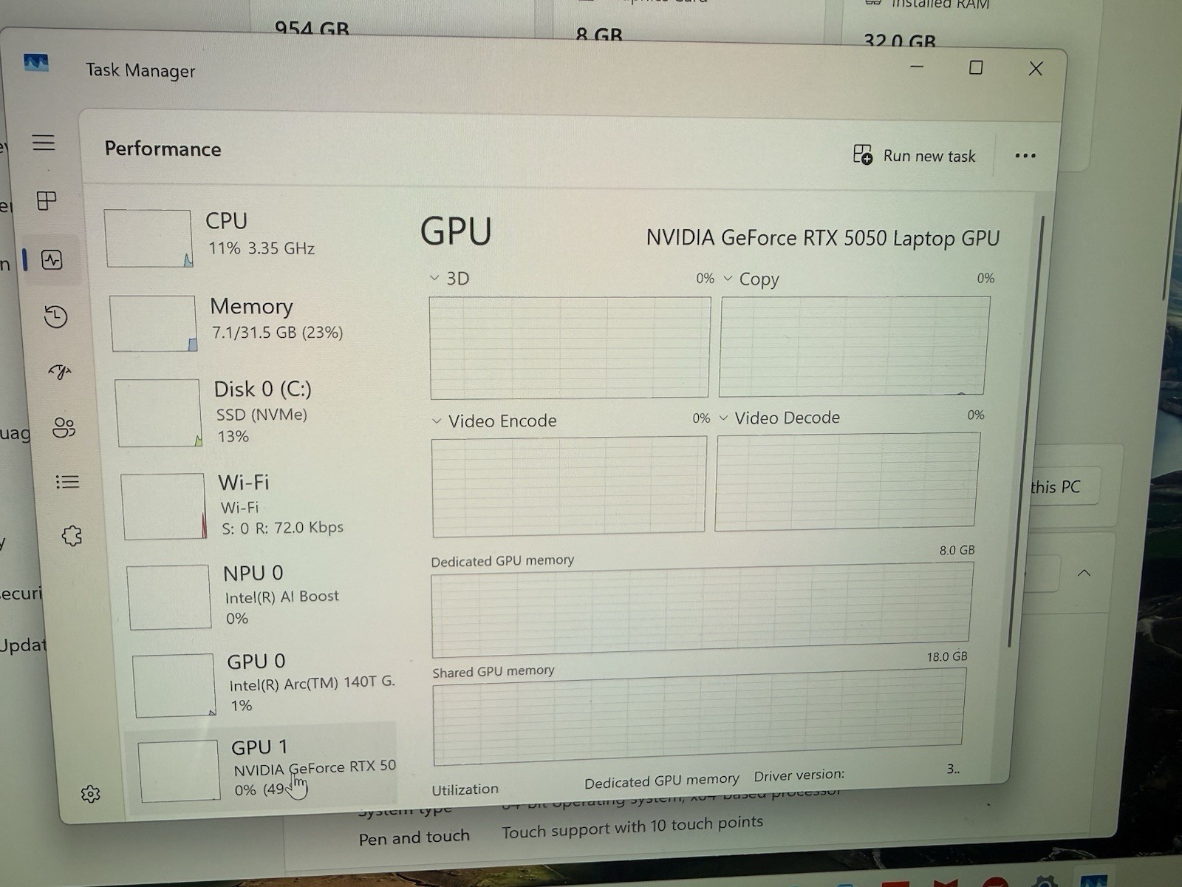1182x887 pixels.
Task: Click the Shared GPU memory graph
Action: (699, 717)
